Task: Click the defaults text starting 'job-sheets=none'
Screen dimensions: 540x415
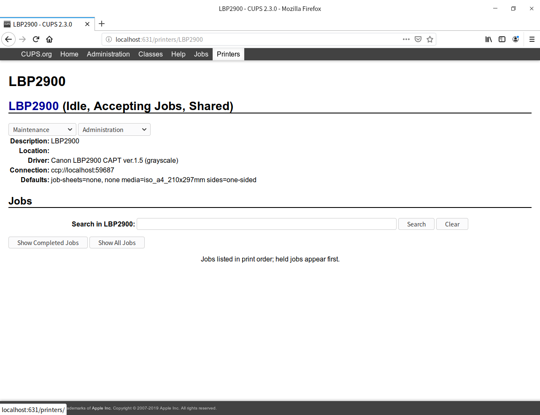Action: 154,180
